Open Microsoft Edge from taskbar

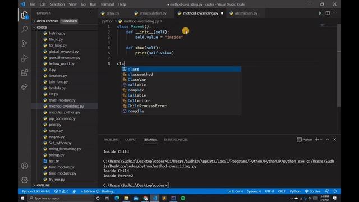pos(117,198)
